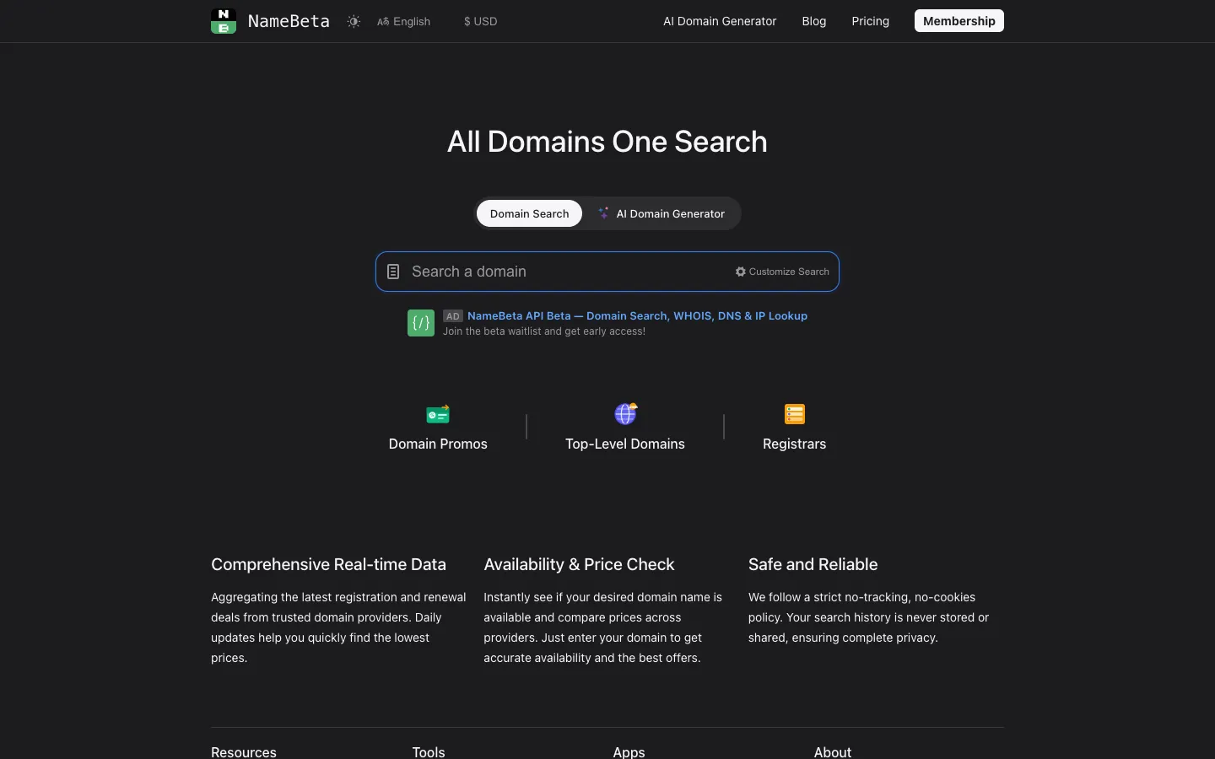
Task: Click the Apps footer heading
Action: (x=629, y=751)
